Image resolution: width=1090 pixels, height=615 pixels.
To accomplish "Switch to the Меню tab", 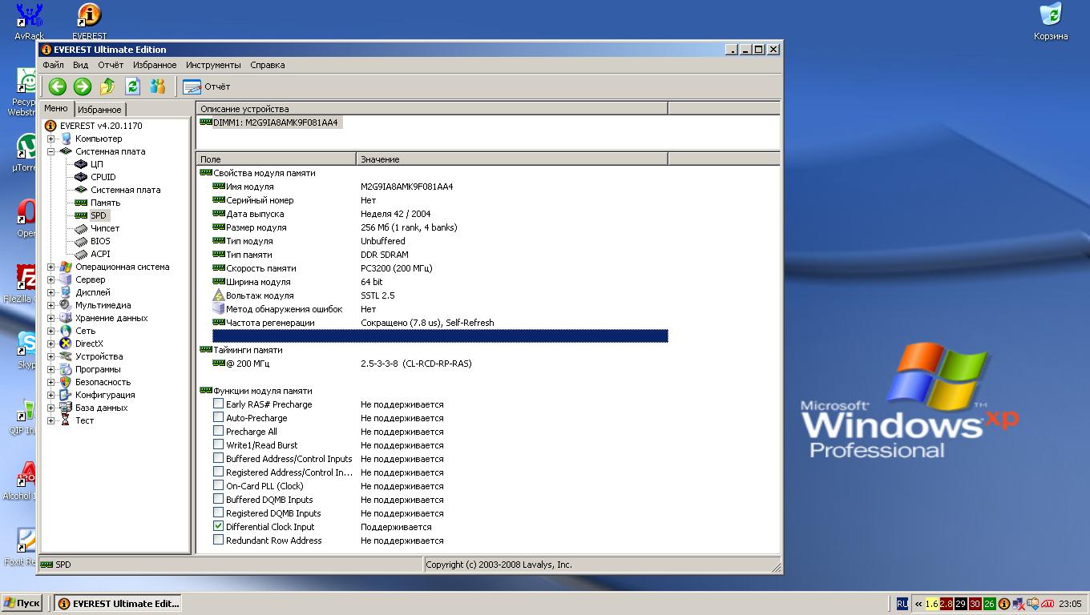I will [x=56, y=108].
